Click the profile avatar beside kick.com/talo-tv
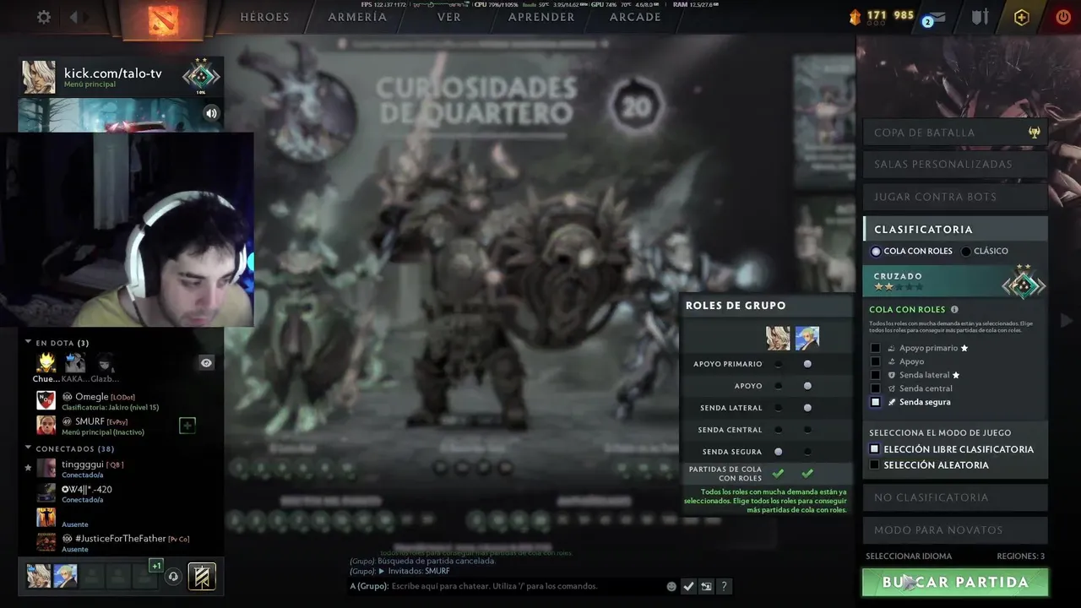Viewport: 1081px width, 608px height. pyautogui.click(x=39, y=77)
